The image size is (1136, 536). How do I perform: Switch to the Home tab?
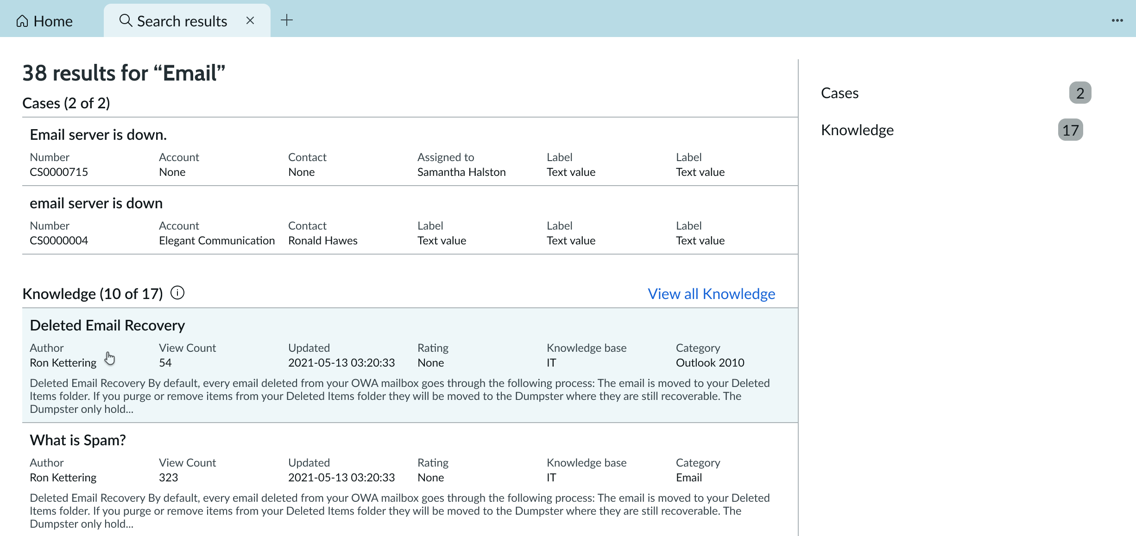(x=44, y=21)
